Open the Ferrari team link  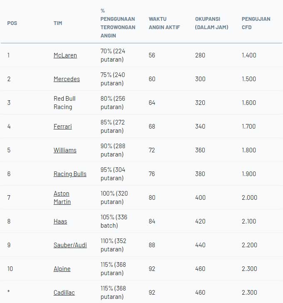click(x=62, y=127)
